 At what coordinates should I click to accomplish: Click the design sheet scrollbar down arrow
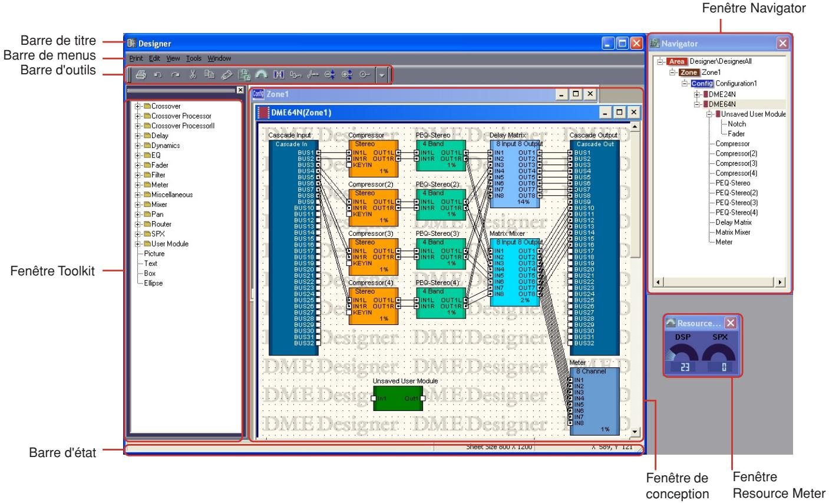[635, 432]
